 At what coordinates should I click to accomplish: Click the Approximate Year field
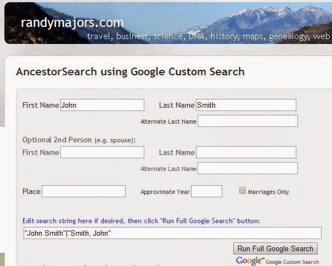207,191
